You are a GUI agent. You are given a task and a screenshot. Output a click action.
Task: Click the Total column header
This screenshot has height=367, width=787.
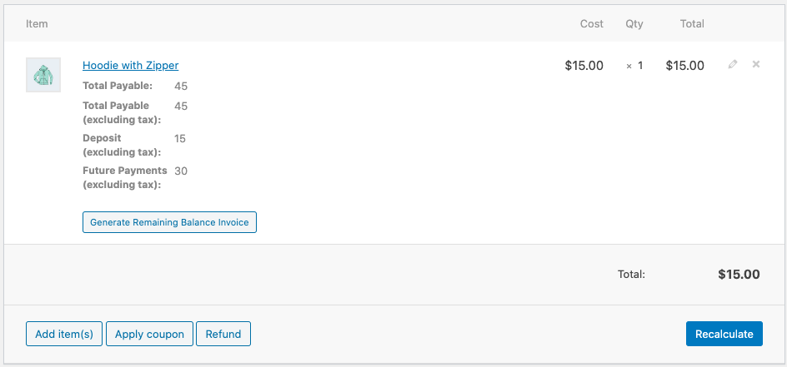[x=692, y=24]
